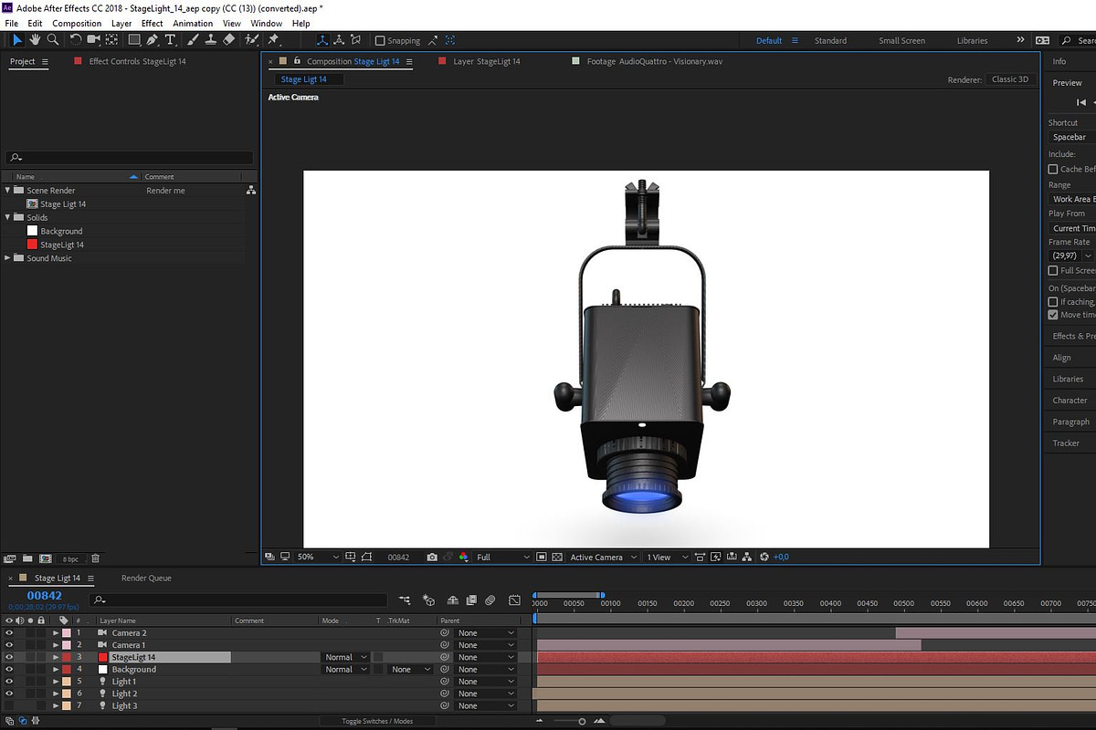1096x730 pixels.
Task: Open the Active Camera view dropdown
Action: pyautogui.click(x=603, y=557)
